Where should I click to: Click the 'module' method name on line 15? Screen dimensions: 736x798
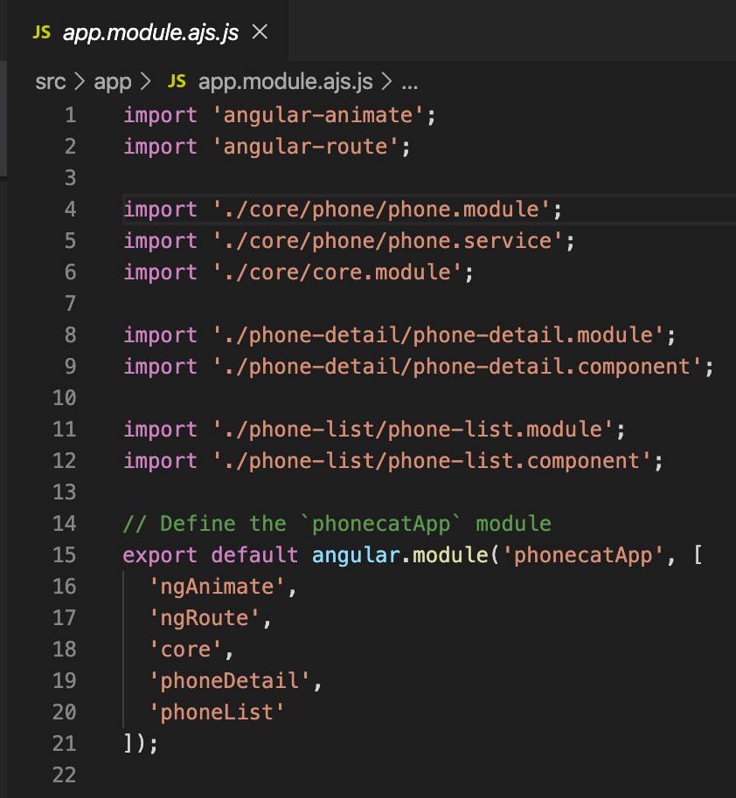(x=450, y=554)
